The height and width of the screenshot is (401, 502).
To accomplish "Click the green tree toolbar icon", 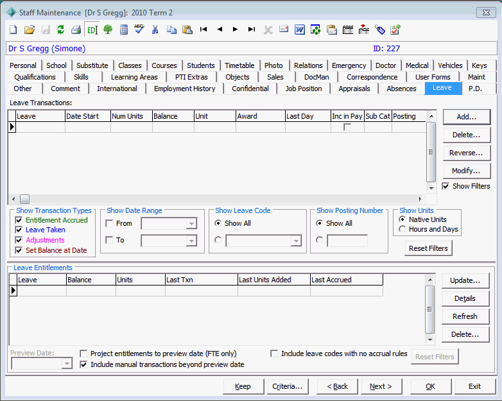I will point(108,30).
